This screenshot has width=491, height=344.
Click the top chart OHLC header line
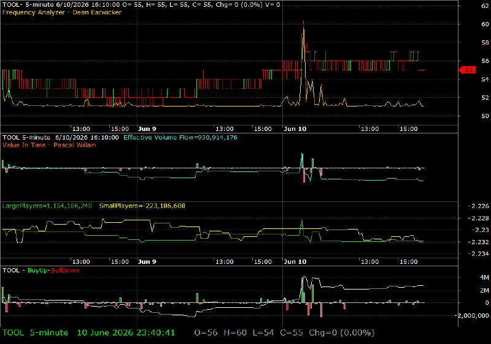pyautogui.click(x=141, y=5)
